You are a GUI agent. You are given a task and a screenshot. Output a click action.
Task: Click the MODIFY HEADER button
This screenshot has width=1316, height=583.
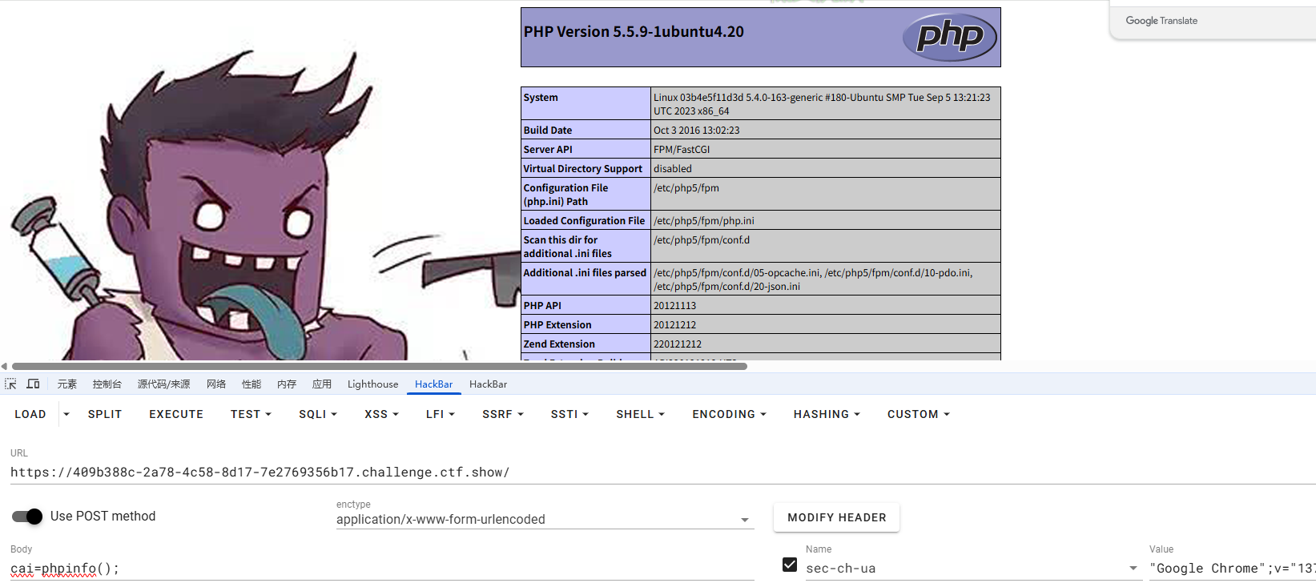[836, 517]
